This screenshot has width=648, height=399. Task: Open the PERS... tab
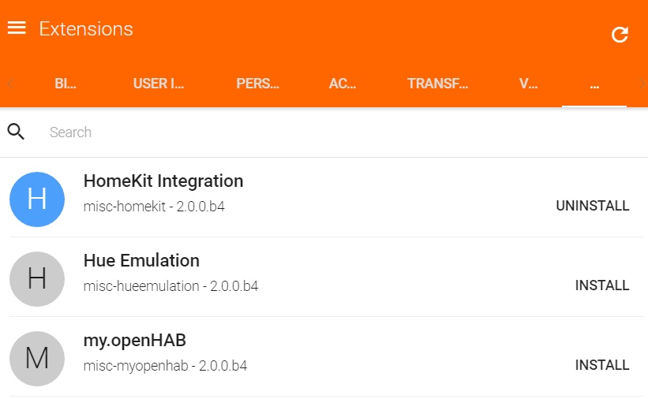(257, 84)
